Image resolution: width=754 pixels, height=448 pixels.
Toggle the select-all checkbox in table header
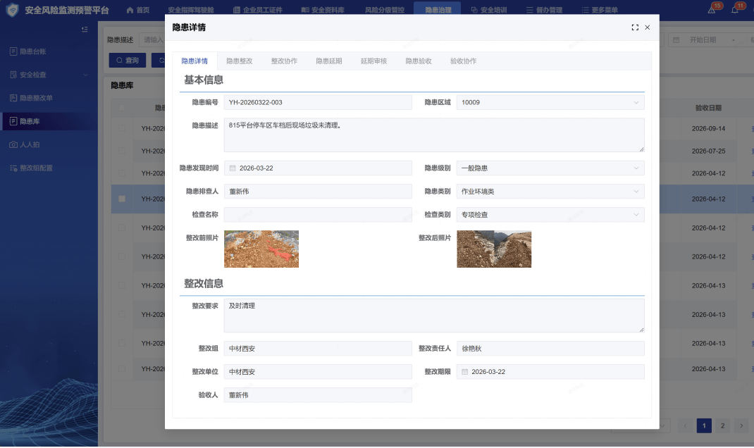point(122,108)
